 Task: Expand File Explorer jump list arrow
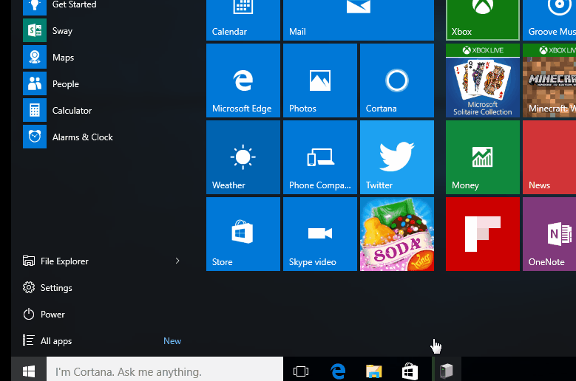tap(177, 261)
